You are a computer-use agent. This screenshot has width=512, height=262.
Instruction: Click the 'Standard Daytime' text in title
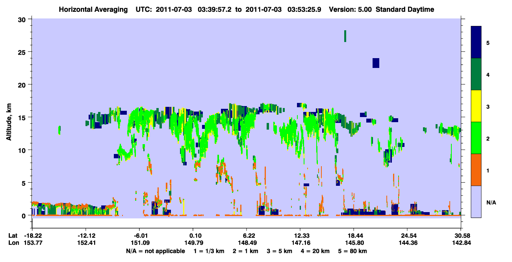click(x=405, y=9)
